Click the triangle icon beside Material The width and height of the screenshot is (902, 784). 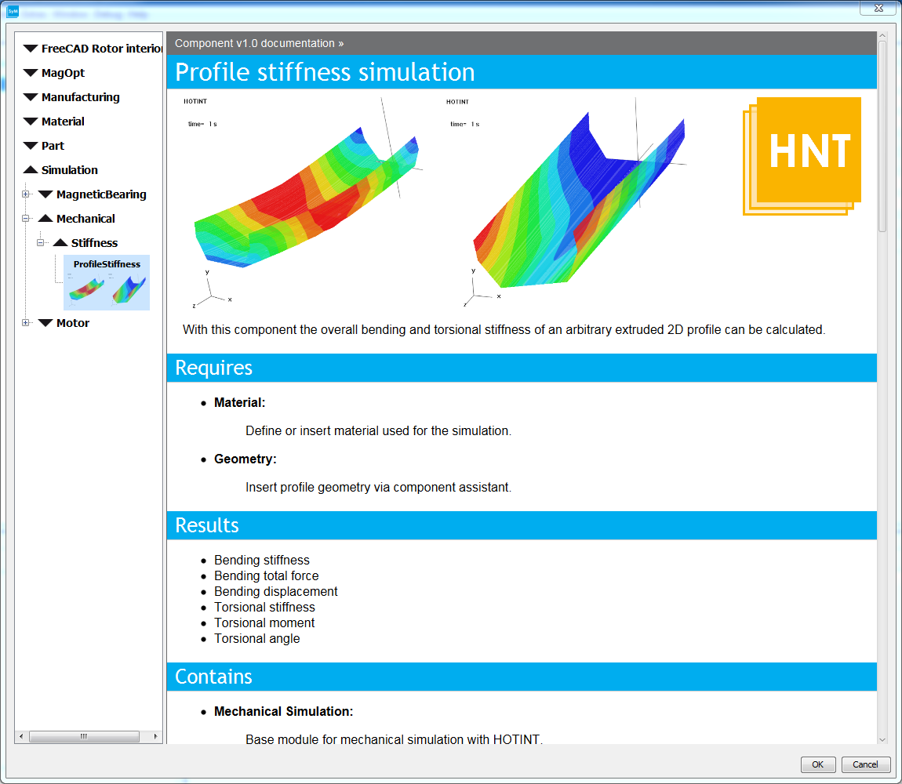point(31,122)
